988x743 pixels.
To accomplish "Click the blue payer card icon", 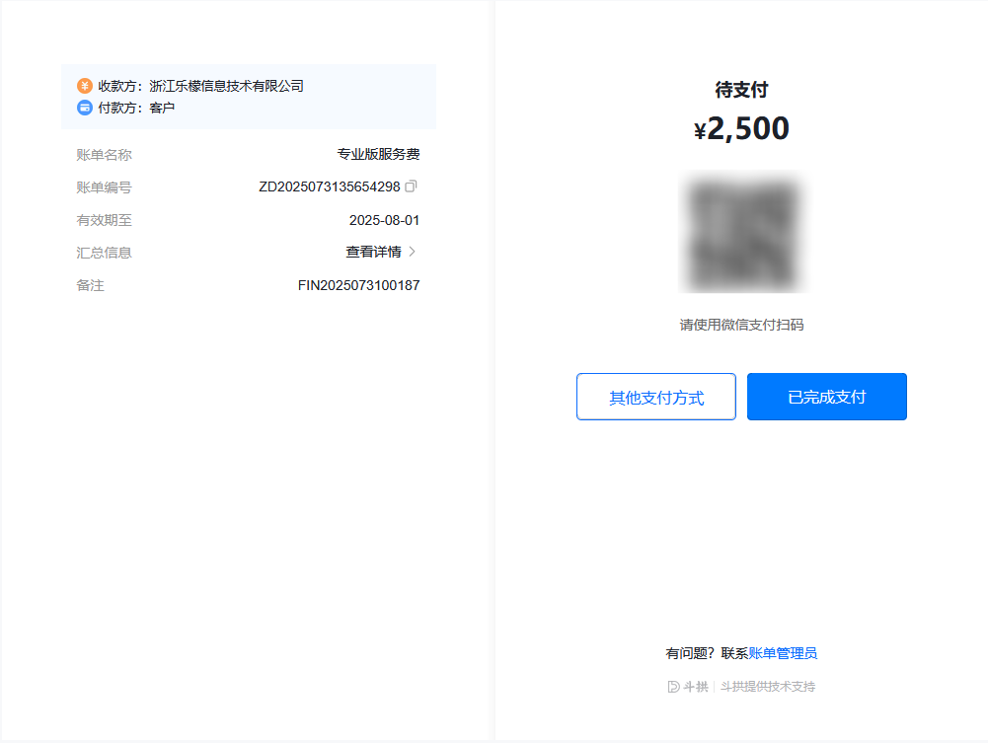I will coord(85,108).
